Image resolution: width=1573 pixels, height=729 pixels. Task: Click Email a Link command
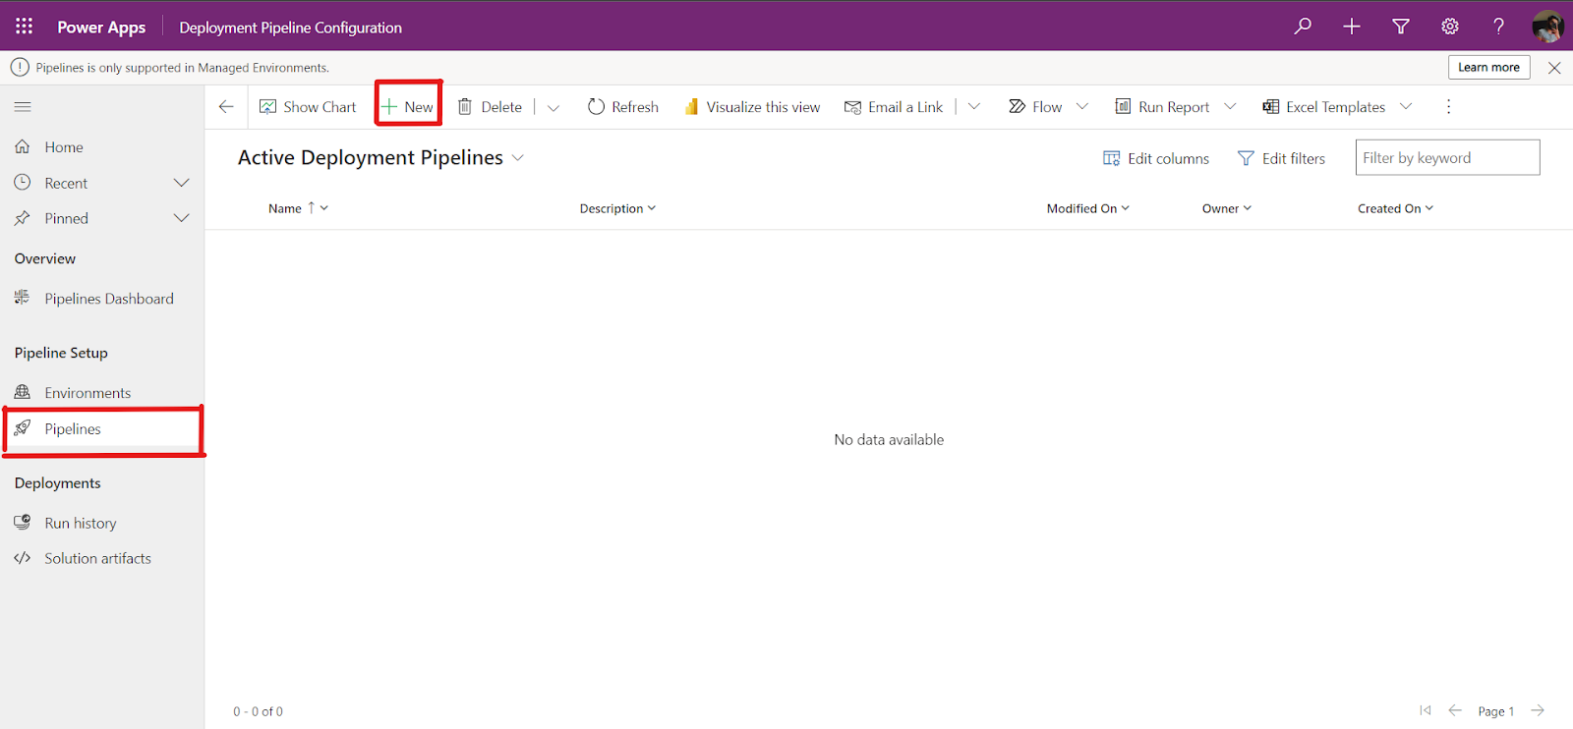click(x=894, y=107)
